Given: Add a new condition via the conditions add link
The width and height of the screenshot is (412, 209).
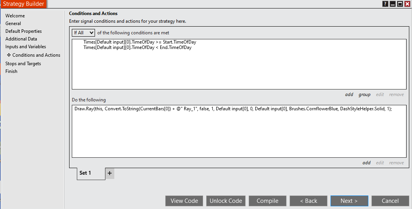Looking at the screenshot, I should [x=349, y=94].
